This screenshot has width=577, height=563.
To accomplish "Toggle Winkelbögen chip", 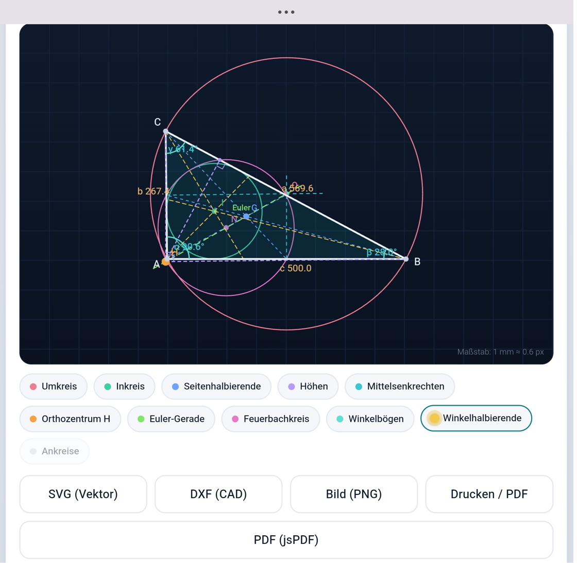I will pos(370,419).
